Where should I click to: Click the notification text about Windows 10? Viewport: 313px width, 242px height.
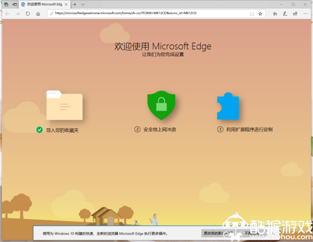[x=105, y=234]
